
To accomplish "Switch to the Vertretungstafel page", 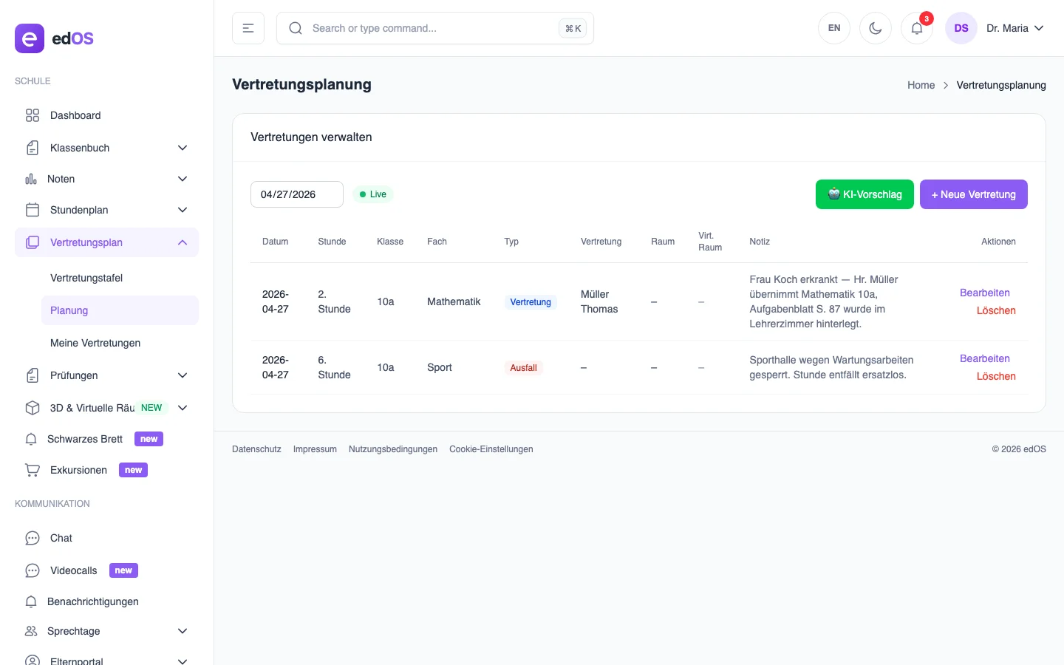I will (86, 278).
